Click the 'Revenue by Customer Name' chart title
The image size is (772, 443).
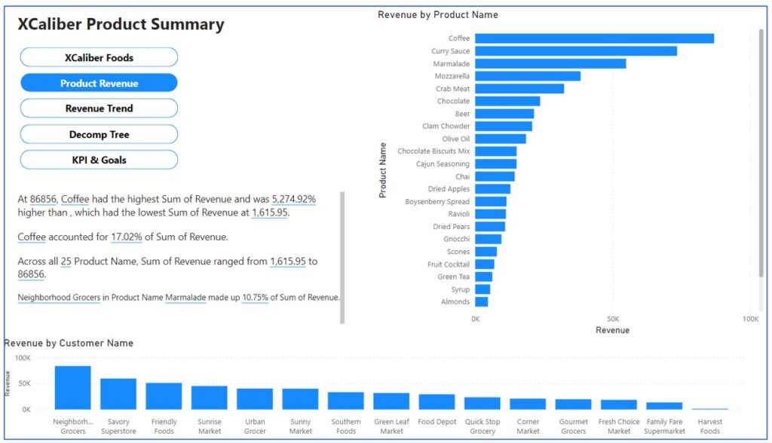[x=69, y=343]
